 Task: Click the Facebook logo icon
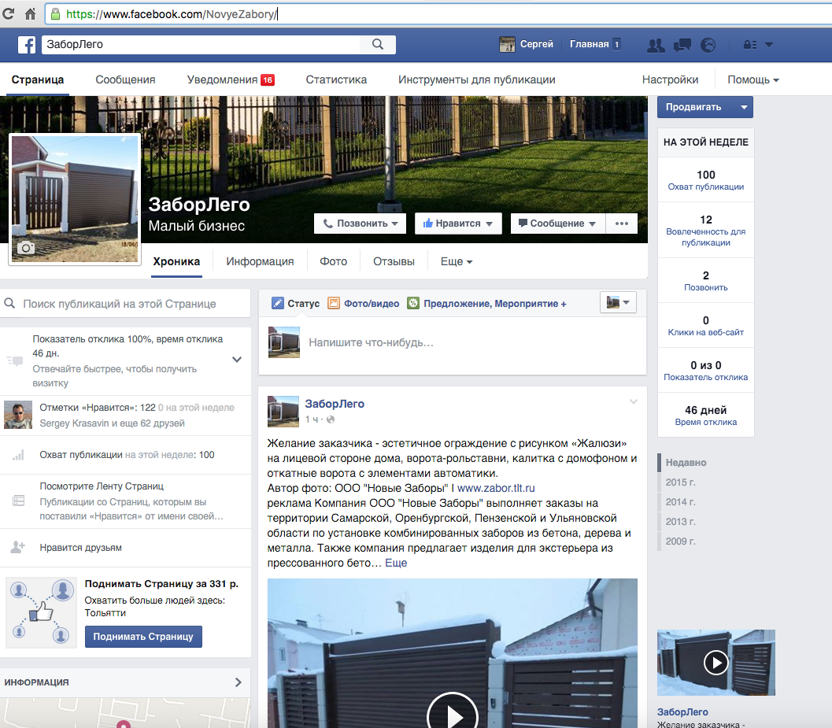tap(27, 45)
